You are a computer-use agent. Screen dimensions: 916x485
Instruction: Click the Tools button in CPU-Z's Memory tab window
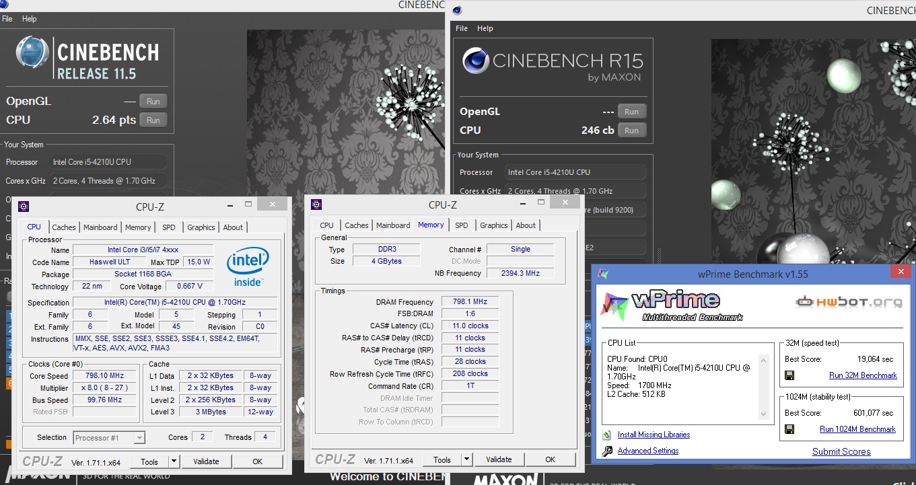[442, 460]
